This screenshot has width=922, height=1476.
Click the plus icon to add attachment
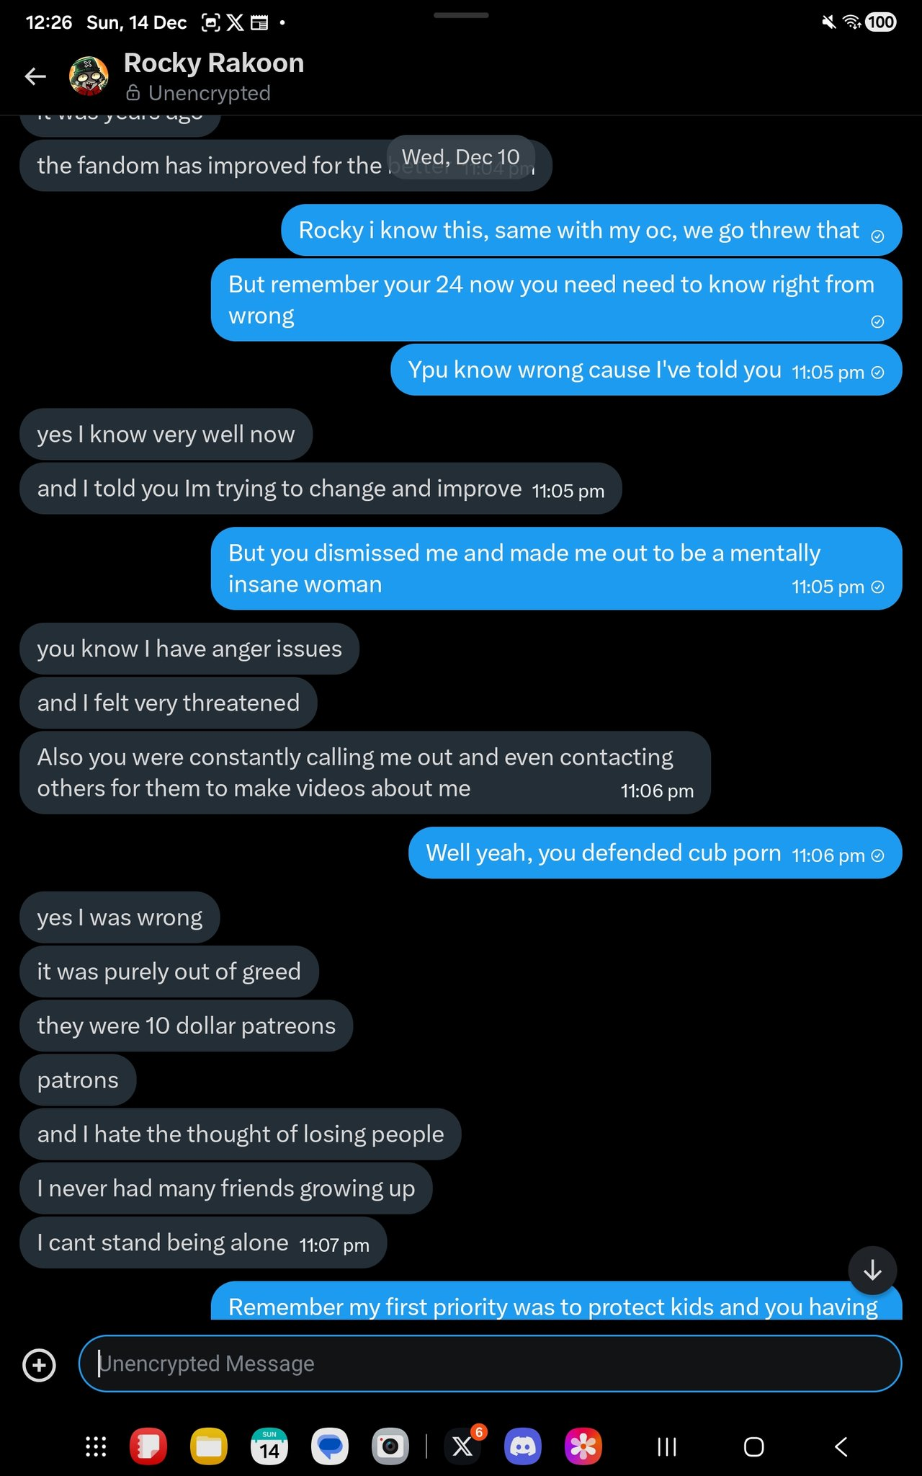click(x=40, y=1364)
